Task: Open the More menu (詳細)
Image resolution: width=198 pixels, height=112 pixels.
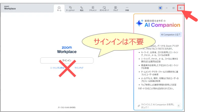Action: 127,9
